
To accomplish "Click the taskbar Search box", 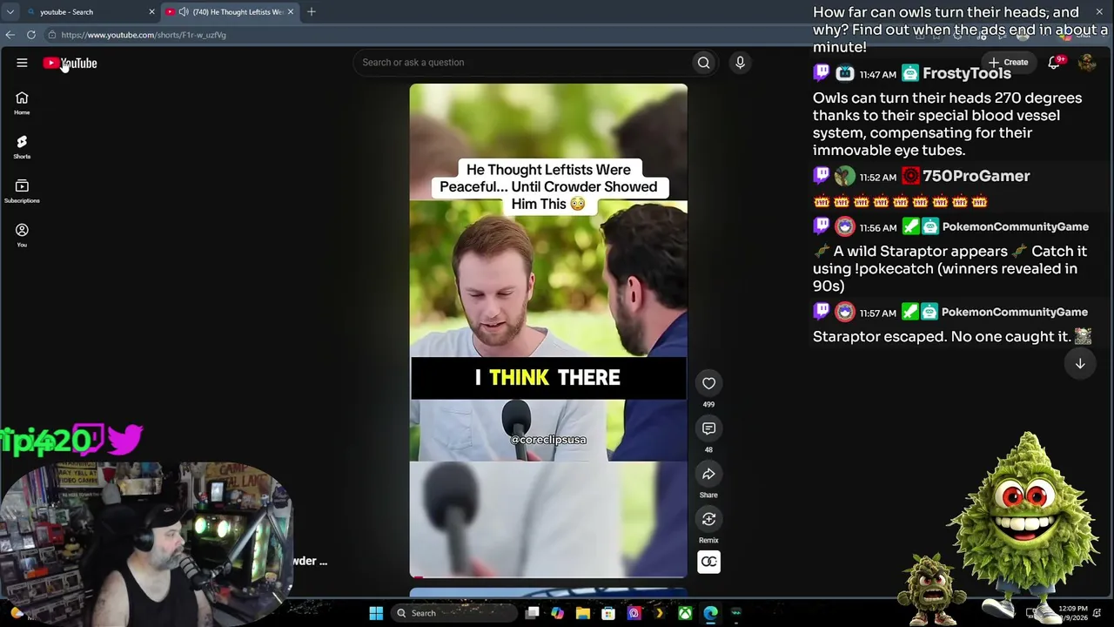I will click(x=453, y=613).
